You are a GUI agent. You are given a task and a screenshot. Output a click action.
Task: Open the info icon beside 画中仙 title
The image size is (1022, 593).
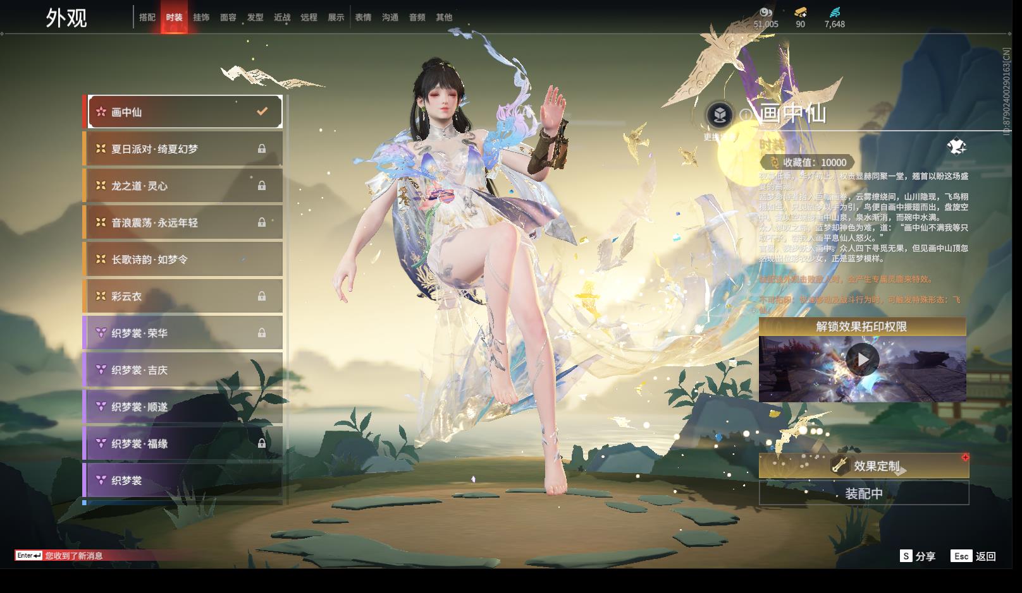tap(746, 115)
